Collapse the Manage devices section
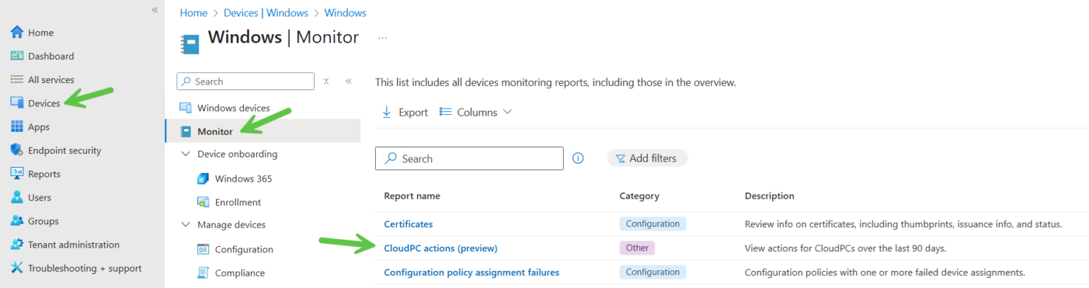1089x288 pixels. pos(186,225)
